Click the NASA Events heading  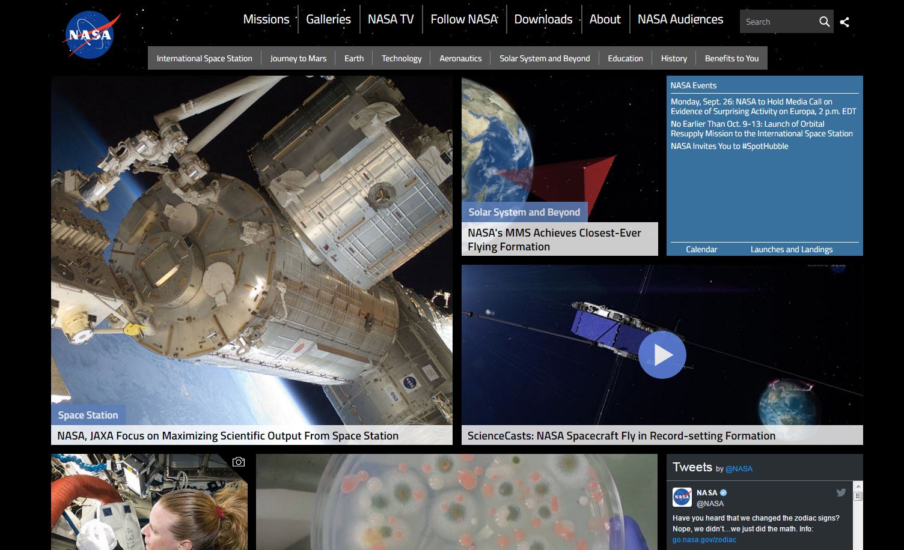click(694, 85)
